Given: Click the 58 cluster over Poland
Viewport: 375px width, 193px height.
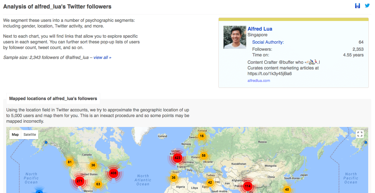Looking at the screenshot, I should tap(203, 156).
